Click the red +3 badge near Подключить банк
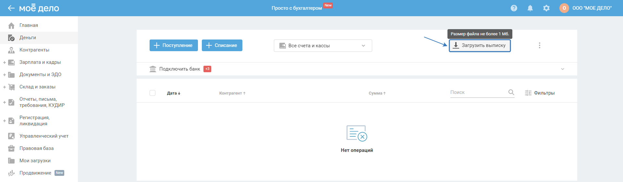 [x=207, y=69]
